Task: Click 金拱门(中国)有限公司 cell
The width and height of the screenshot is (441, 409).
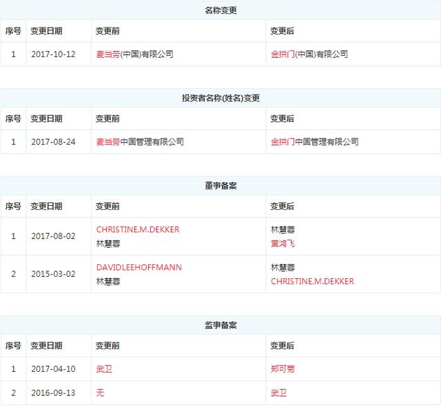Action: click(x=309, y=54)
